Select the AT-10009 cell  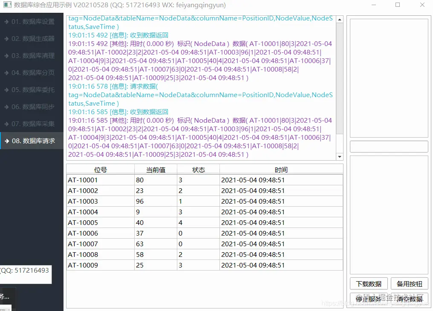101,265
